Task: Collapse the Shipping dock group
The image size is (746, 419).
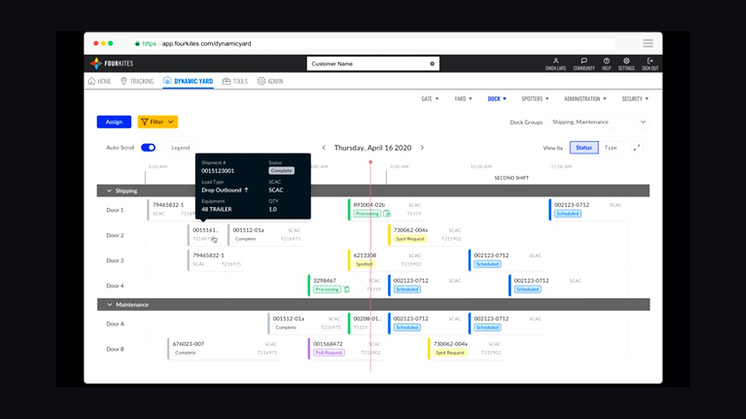Action: [109, 191]
